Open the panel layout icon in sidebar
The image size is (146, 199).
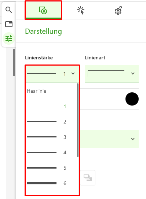(9, 24)
